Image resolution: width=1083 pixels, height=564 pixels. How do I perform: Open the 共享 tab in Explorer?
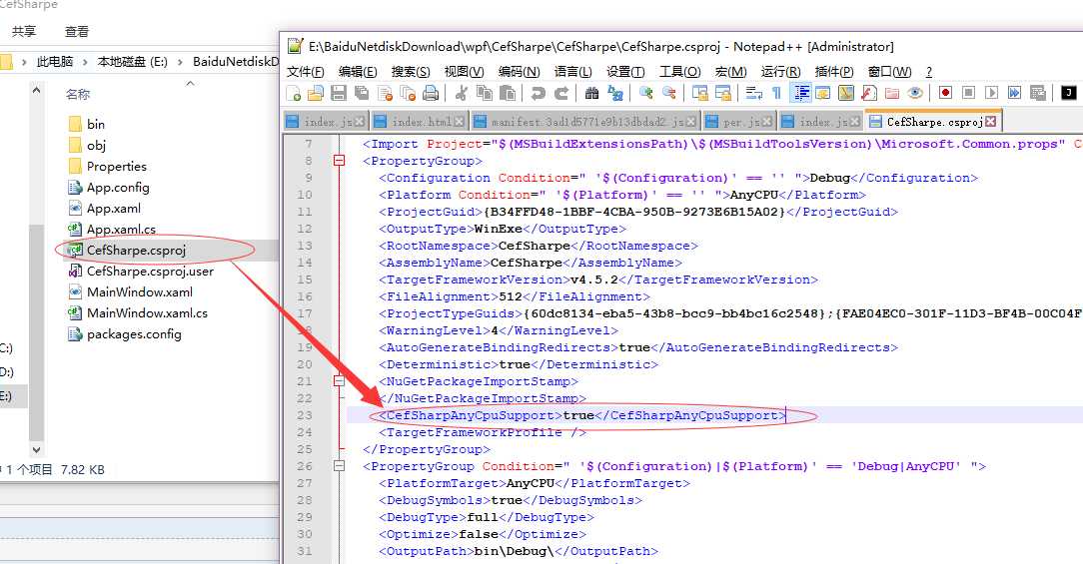(24, 31)
